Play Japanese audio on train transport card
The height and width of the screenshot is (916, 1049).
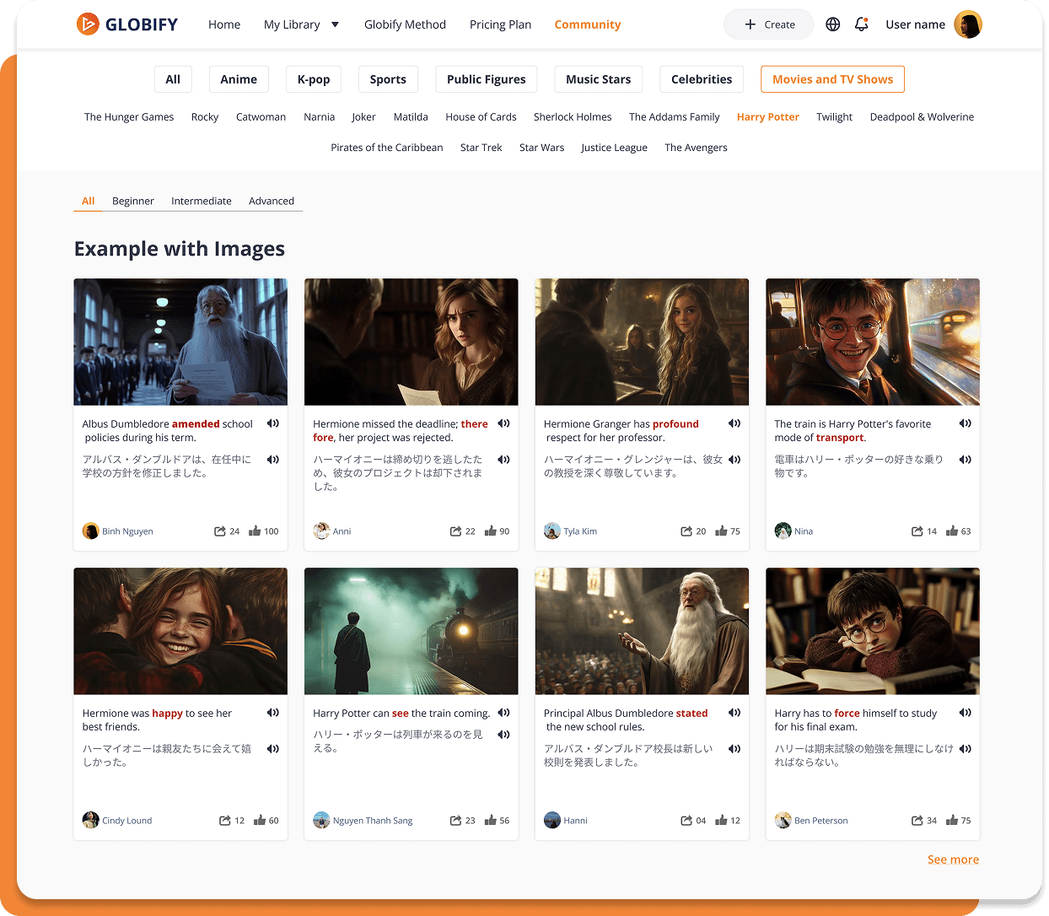coord(965,460)
